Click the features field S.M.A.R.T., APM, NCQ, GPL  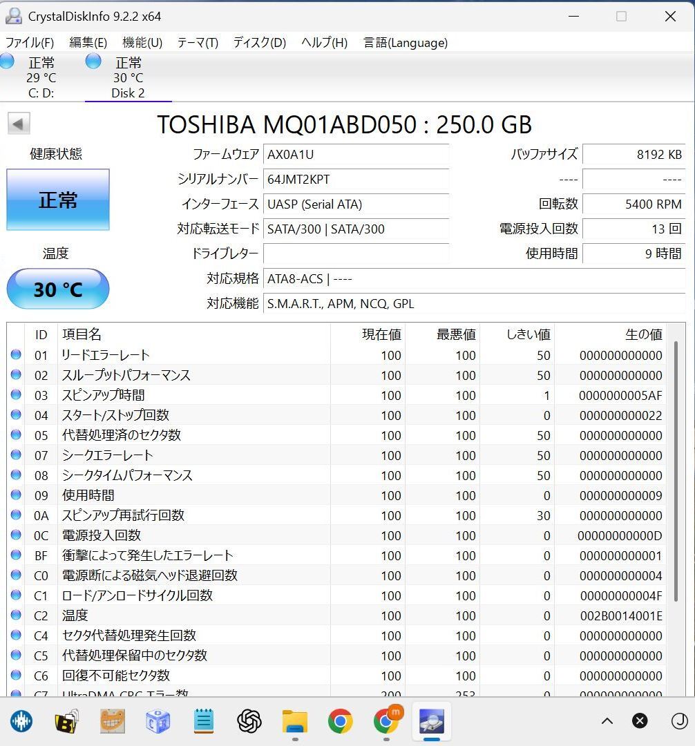click(x=475, y=303)
